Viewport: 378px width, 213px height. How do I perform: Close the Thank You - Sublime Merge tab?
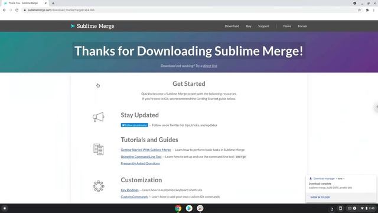point(45,3)
